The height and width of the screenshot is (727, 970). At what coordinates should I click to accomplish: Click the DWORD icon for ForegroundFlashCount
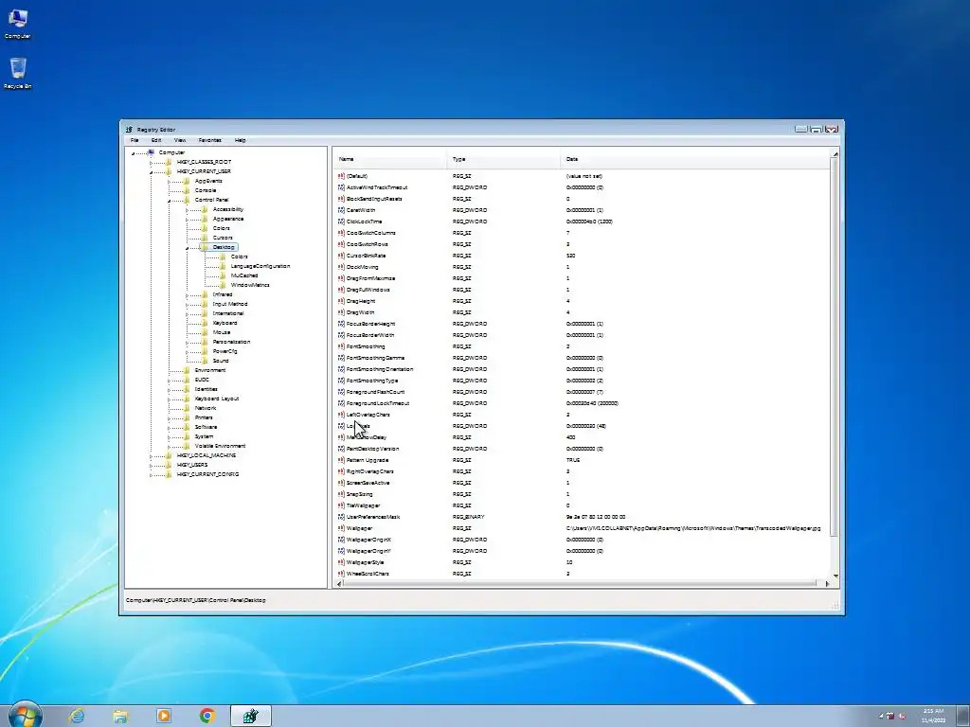click(341, 392)
